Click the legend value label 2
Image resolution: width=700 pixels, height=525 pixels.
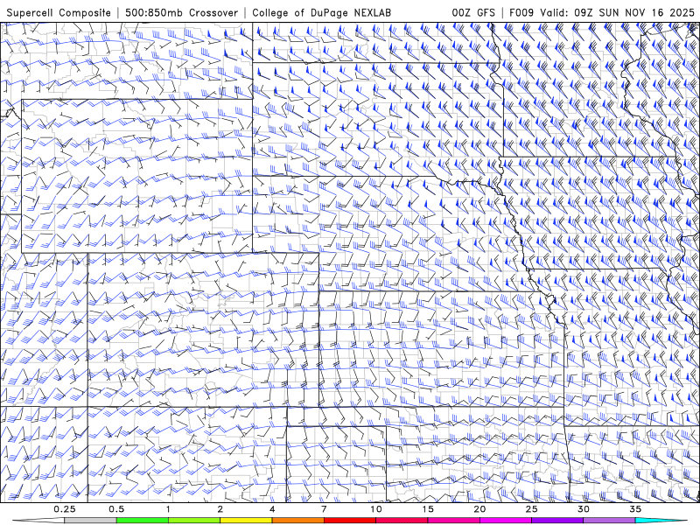click(220, 509)
